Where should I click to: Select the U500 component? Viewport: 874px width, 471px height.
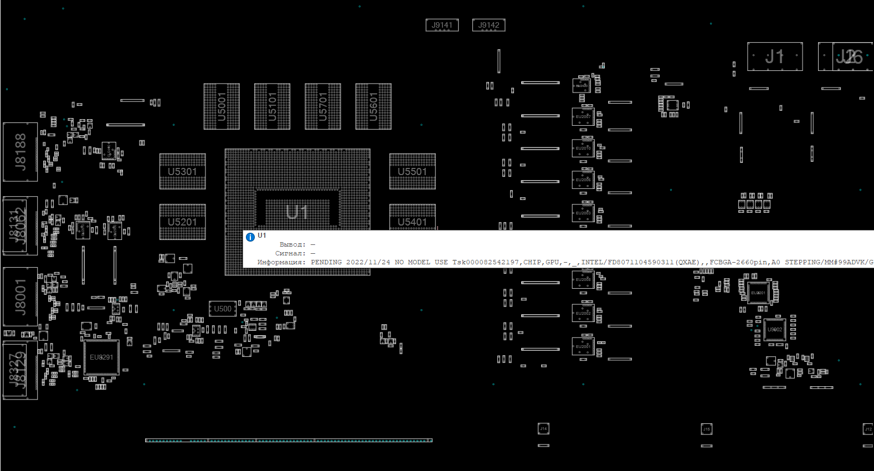(x=223, y=309)
